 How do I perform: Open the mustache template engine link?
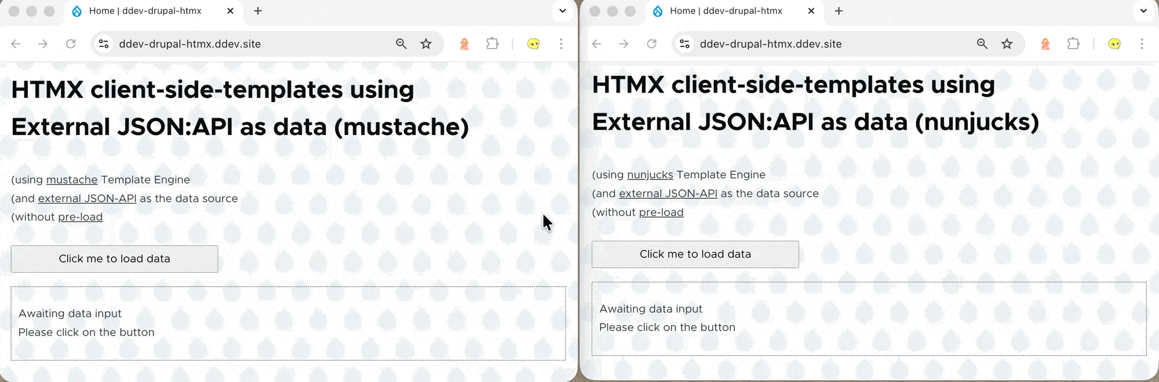[72, 180]
